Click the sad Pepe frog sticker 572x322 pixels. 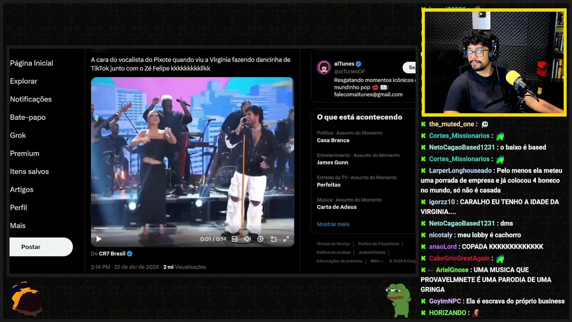point(398,300)
